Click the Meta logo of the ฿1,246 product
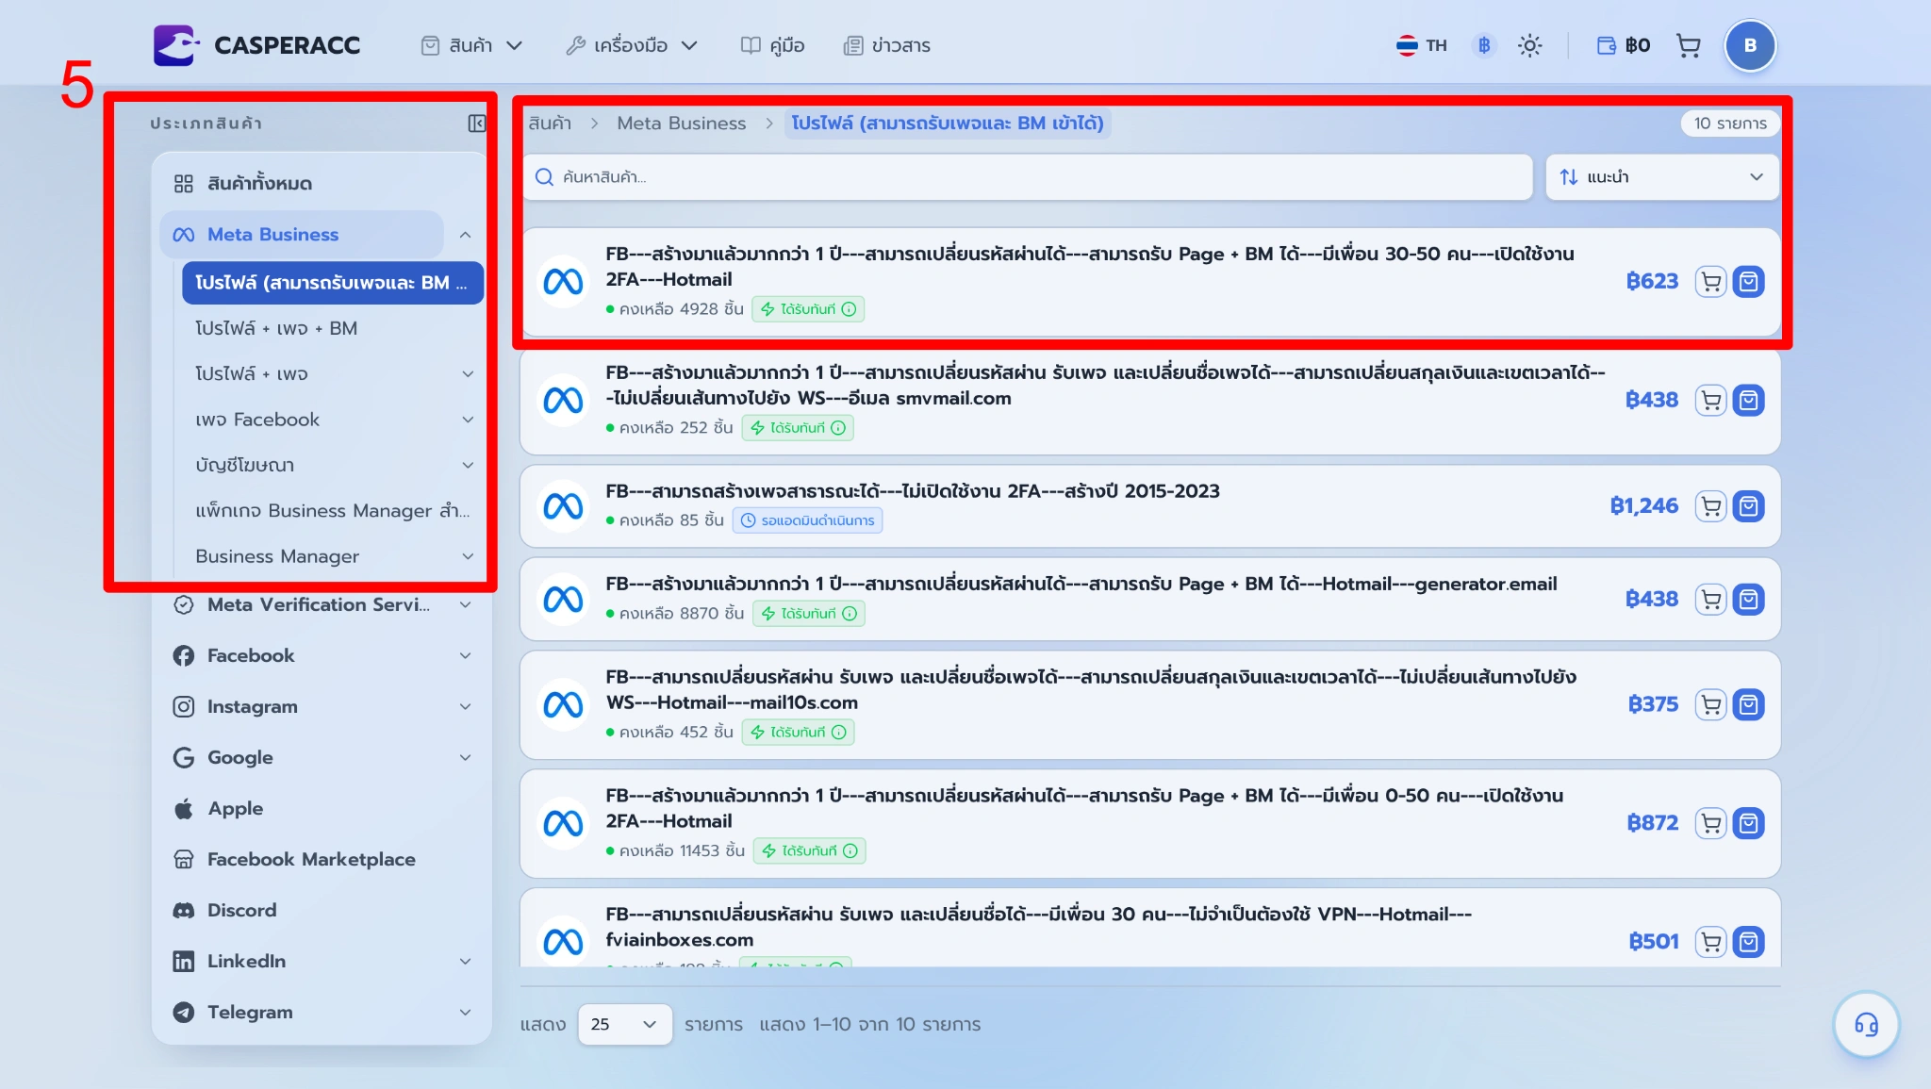Screen dimensions: 1931x1089 [x=563, y=506]
